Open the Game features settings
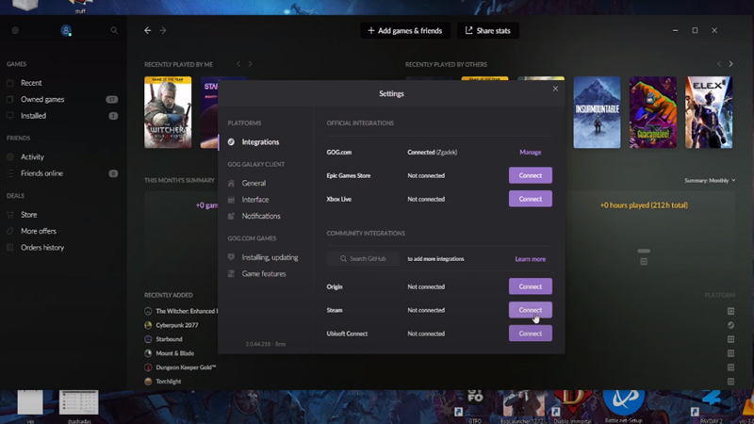Screen dimensions: 754x424 (263, 273)
